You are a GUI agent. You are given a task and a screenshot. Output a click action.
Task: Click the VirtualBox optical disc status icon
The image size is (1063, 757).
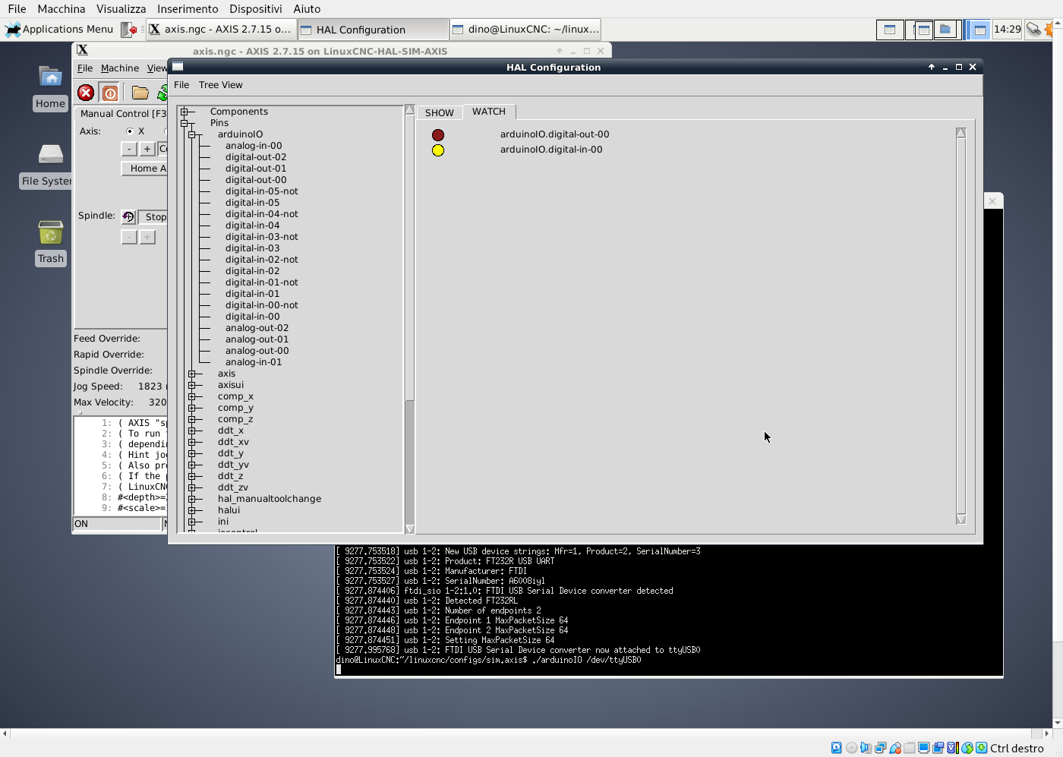click(x=851, y=748)
